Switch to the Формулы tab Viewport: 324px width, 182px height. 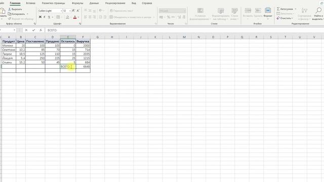pos(77,3)
